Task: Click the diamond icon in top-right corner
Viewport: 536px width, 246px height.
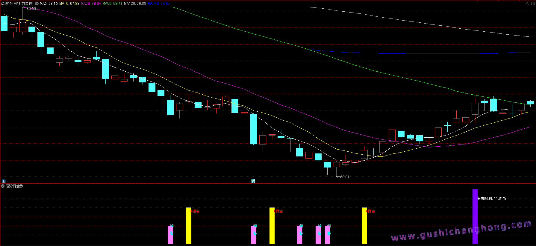Action: (528, 4)
